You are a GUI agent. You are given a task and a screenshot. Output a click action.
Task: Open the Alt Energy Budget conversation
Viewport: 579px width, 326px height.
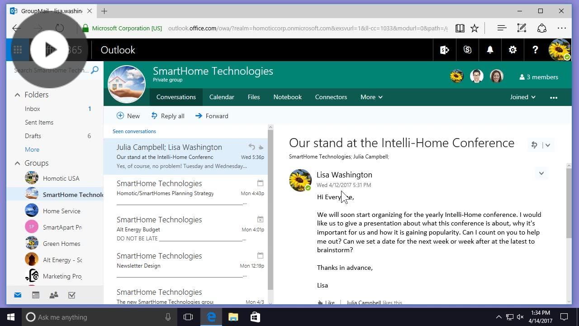pyautogui.click(x=185, y=229)
